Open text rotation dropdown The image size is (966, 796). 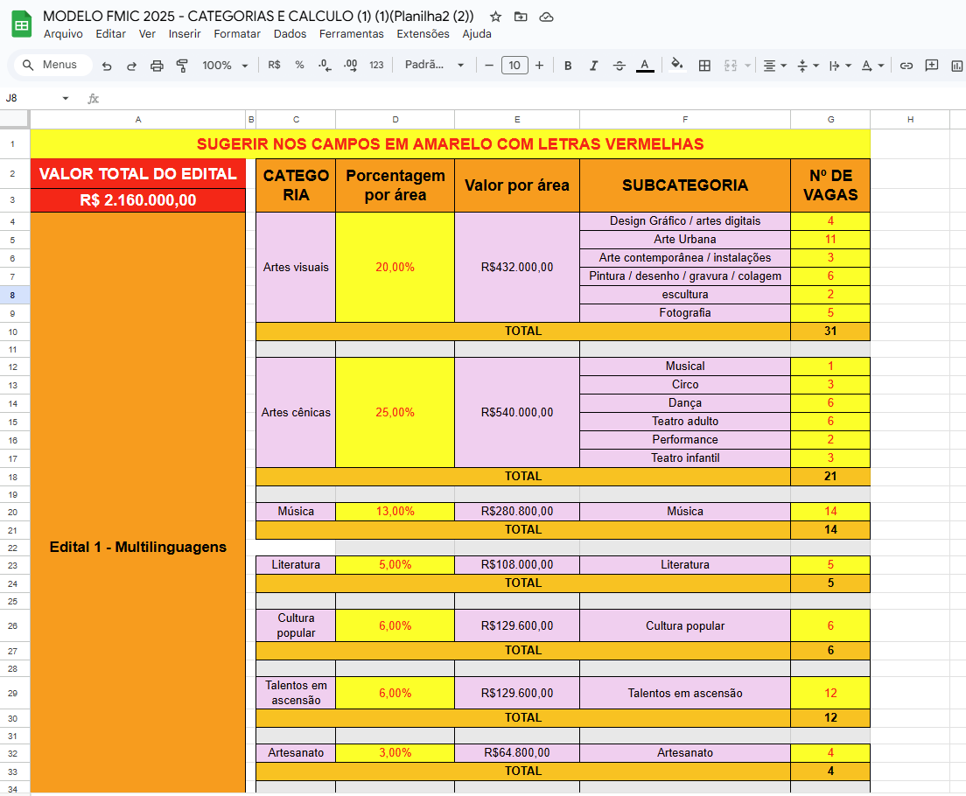pos(872,66)
